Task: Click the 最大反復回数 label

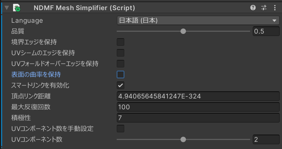Action: tap(31, 107)
